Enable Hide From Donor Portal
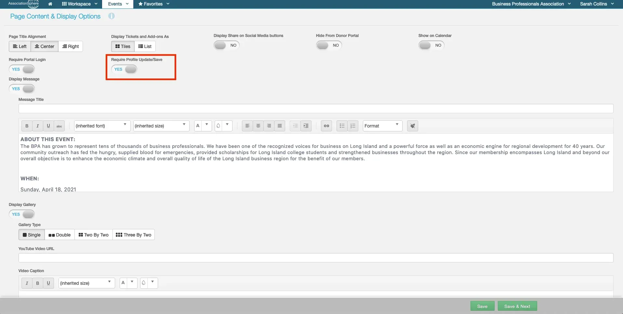 click(x=329, y=45)
